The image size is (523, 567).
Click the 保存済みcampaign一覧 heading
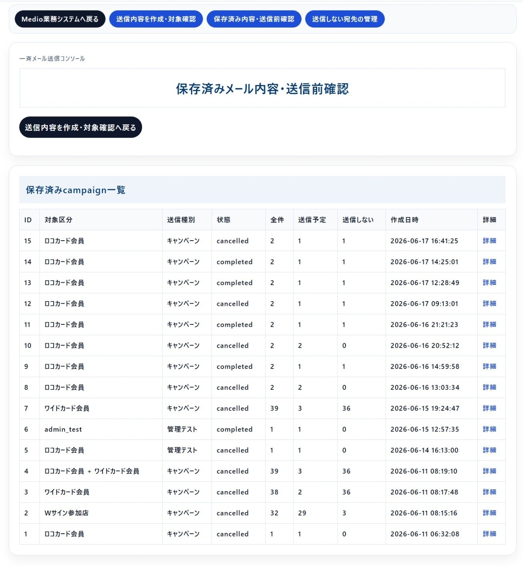(76, 190)
